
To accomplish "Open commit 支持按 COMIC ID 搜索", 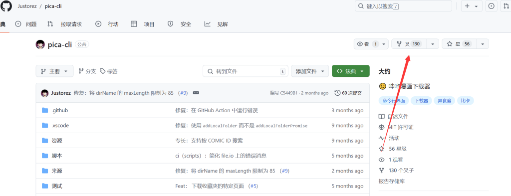I will (x=209, y=141).
